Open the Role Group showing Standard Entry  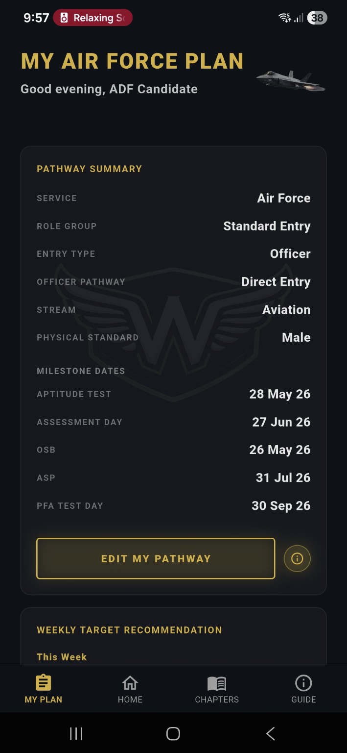(x=267, y=226)
